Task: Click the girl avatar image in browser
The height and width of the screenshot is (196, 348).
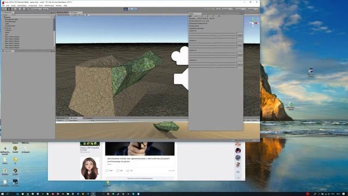Action: click(x=90, y=168)
